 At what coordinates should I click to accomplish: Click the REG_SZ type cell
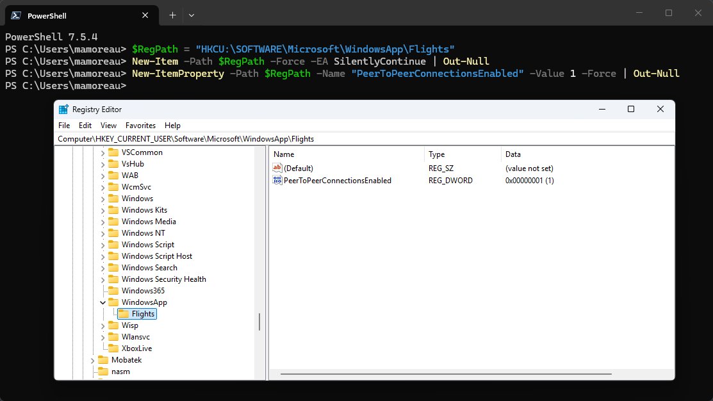tap(441, 168)
